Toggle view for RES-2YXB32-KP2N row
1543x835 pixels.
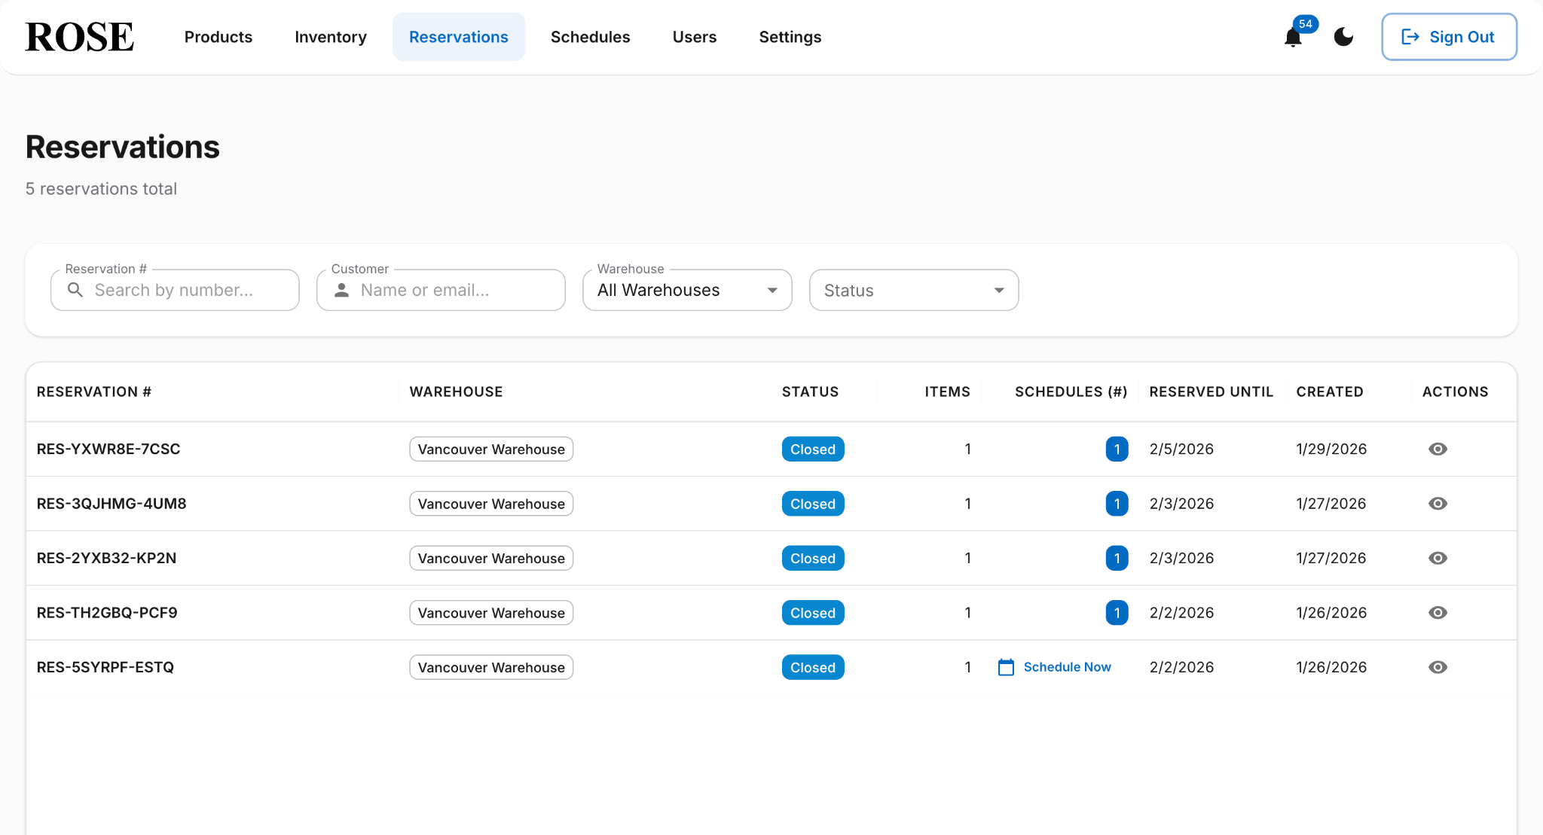(x=1438, y=558)
